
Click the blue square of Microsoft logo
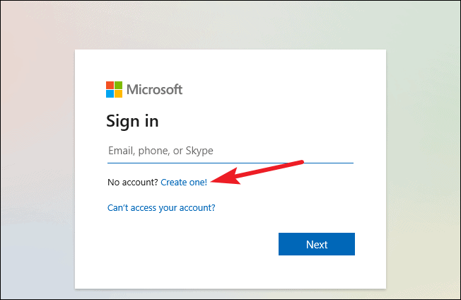(x=110, y=94)
